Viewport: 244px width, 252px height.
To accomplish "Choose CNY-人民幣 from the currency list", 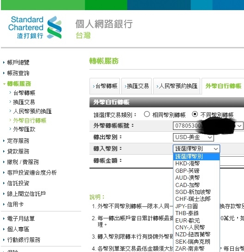I will click(196, 228).
